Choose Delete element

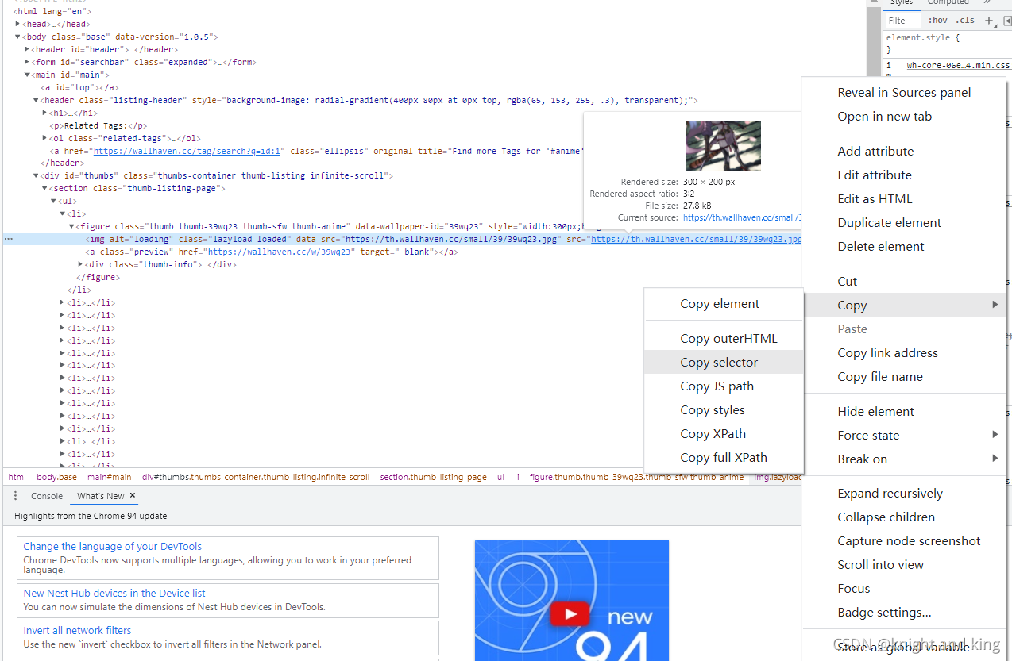click(904, 246)
